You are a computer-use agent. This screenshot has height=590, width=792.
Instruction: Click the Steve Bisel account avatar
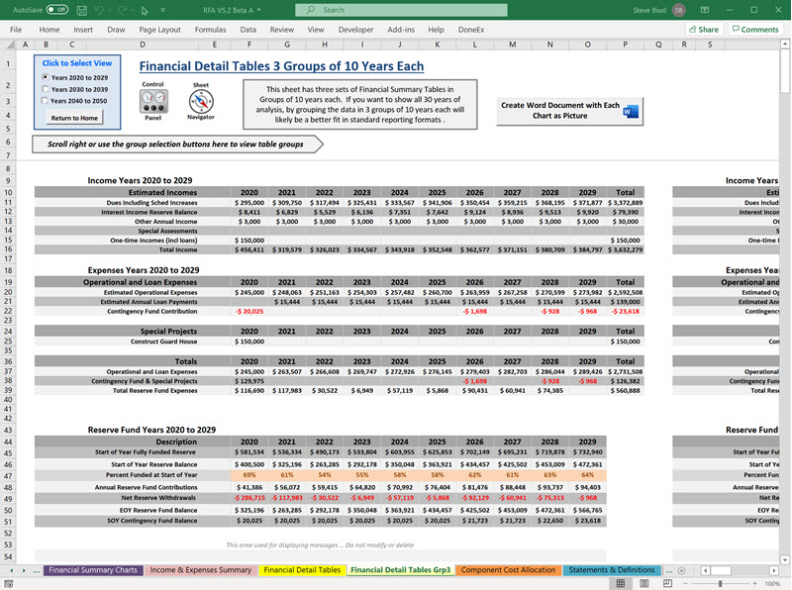(x=677, y=10)
